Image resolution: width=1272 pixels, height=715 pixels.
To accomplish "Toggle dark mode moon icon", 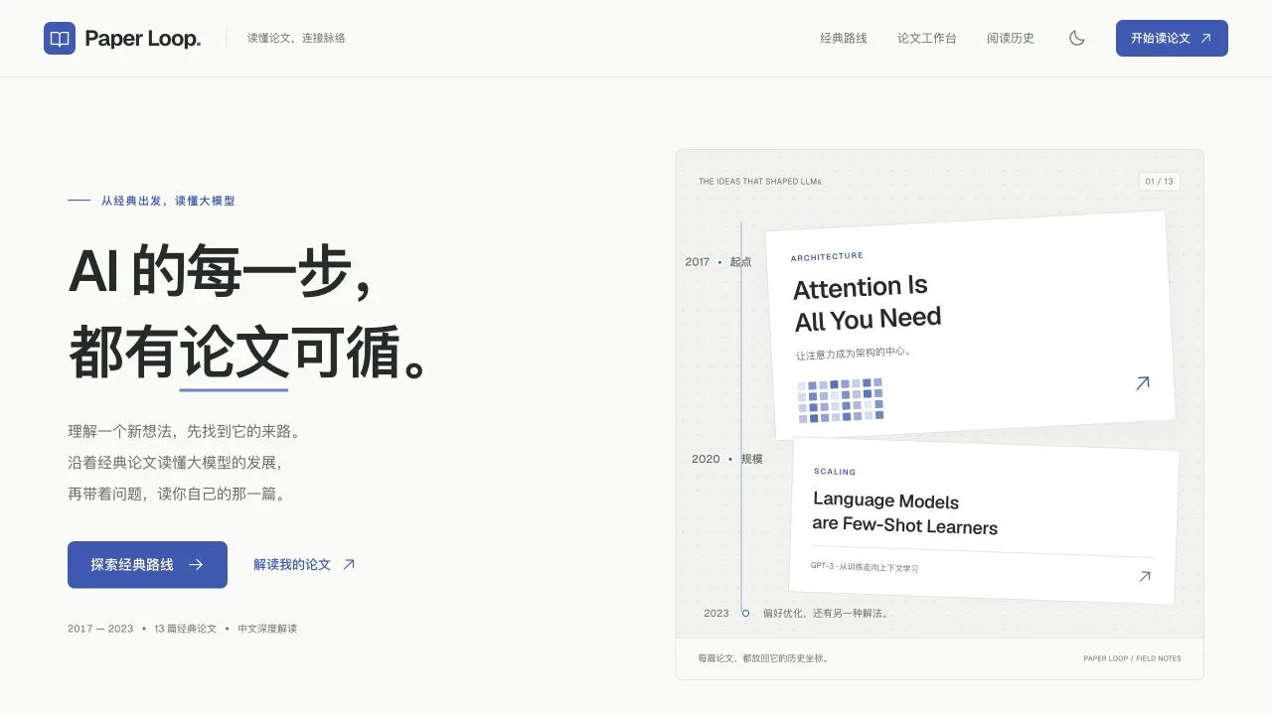I will [1077, 38].
